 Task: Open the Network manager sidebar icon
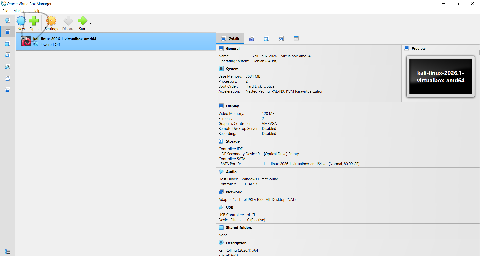point(8,66)
